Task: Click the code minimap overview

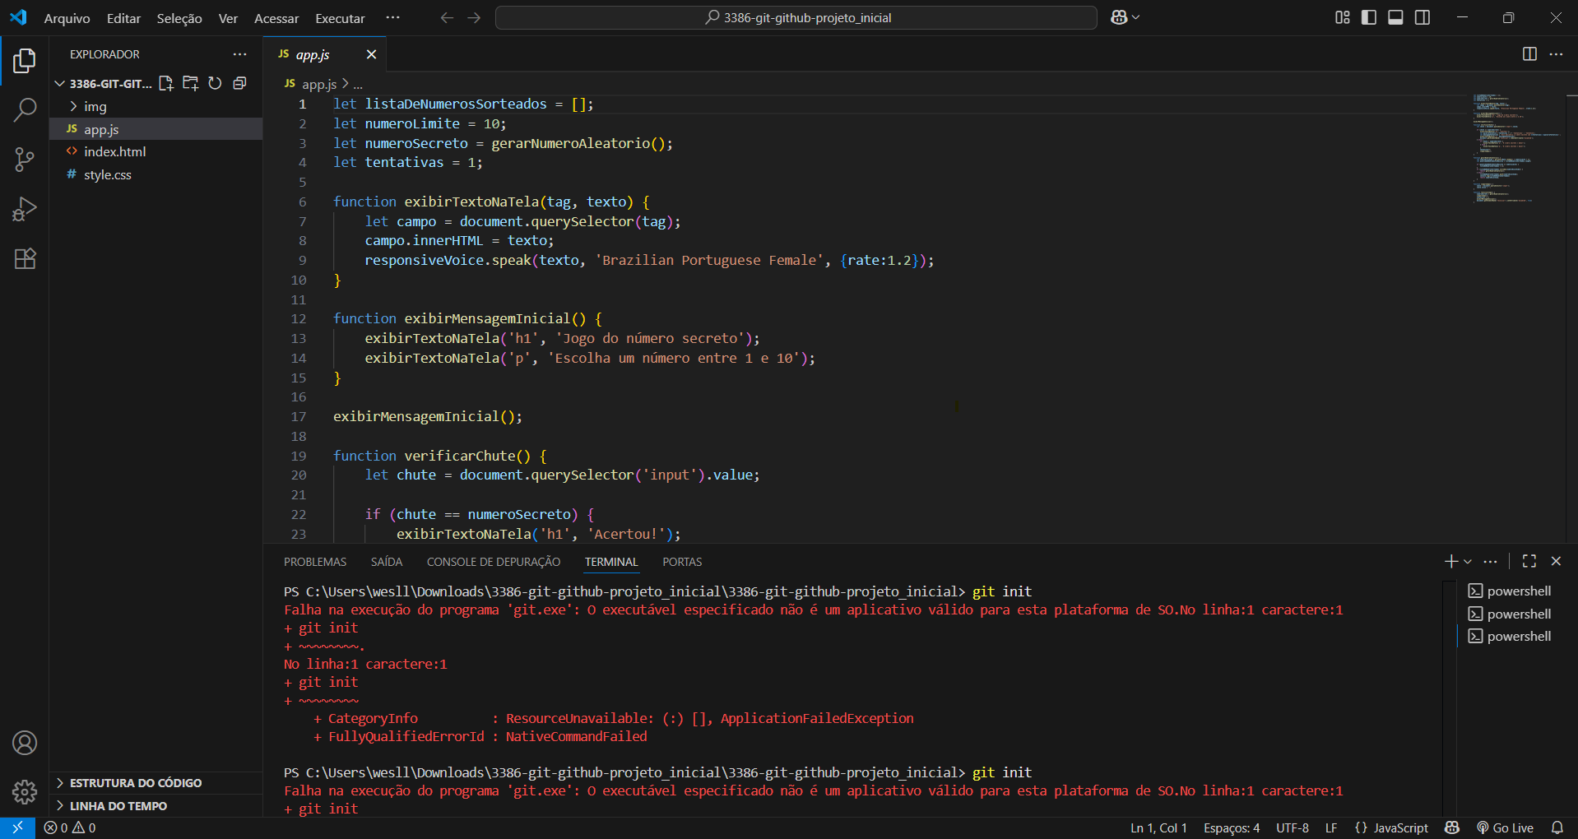Action: click(1516, 148)
